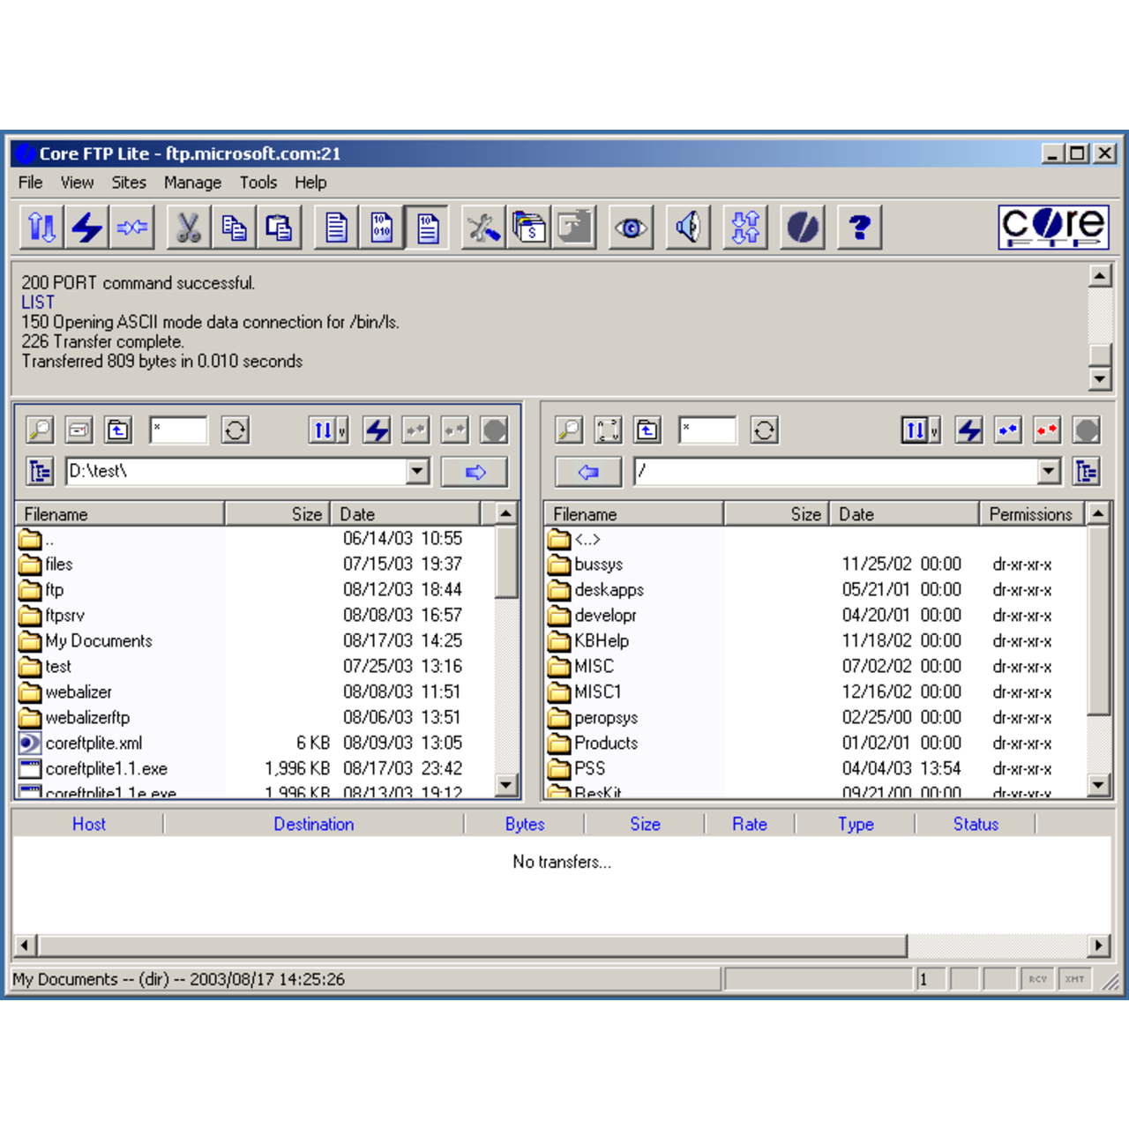
Task: Open the Manage menu
Action: [x=192, y=183]
